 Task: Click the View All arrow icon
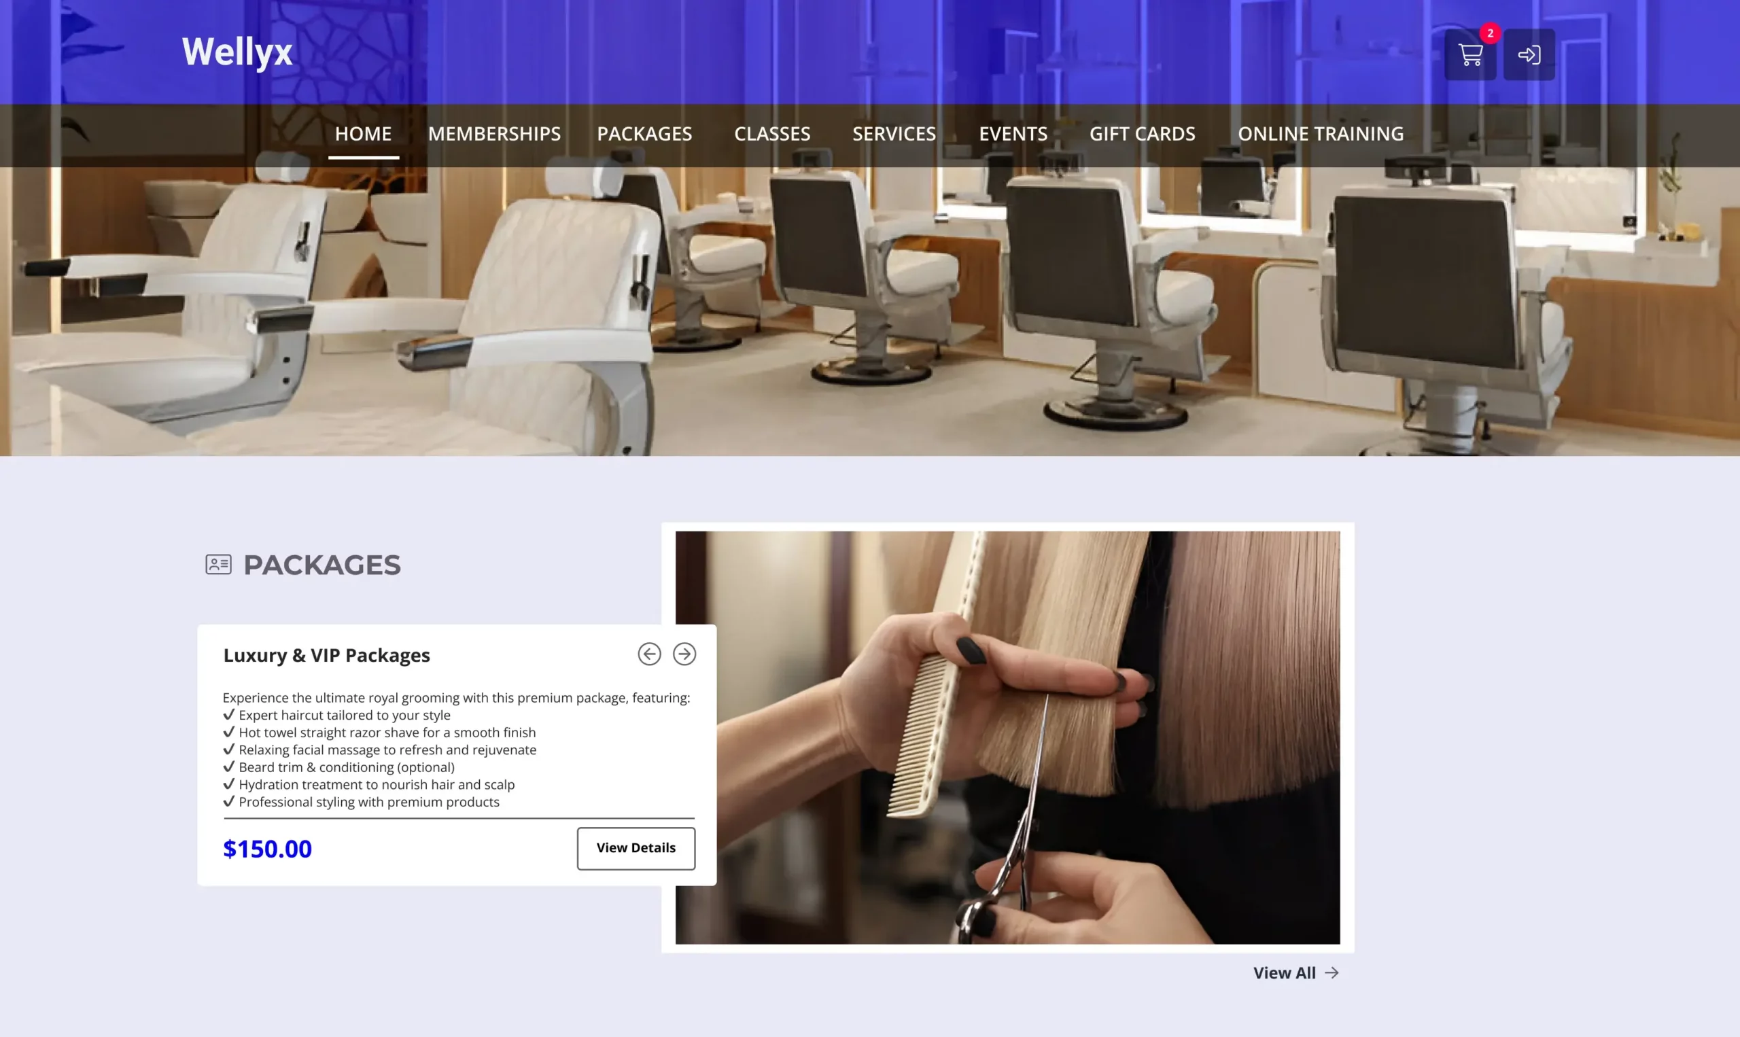1332,973
